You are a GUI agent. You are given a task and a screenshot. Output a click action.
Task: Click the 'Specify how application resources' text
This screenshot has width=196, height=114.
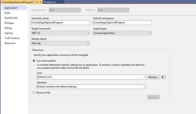click(61, 55)
